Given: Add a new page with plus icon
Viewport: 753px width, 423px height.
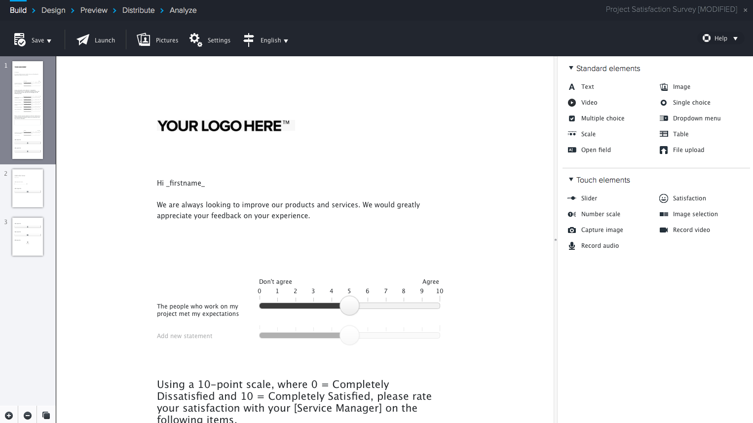Looking at the screenshot, I should (9, 416).
